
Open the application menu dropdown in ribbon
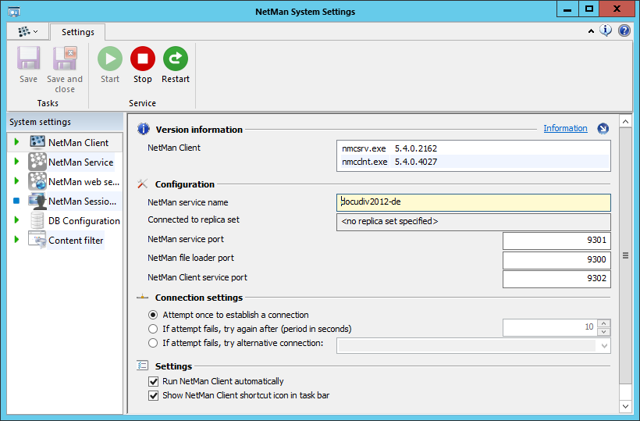click(x=28, y=31)
